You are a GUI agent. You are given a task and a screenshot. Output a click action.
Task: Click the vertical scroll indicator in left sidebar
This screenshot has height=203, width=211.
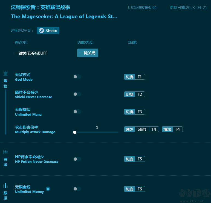coord(5,112)
